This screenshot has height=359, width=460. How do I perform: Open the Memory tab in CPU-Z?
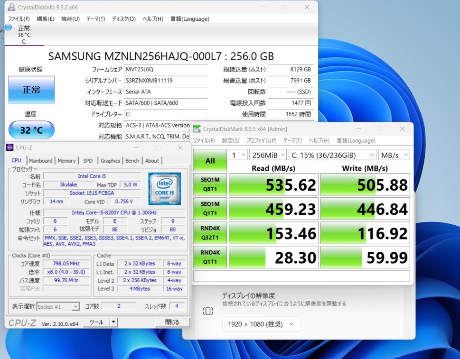click(66, 161)
